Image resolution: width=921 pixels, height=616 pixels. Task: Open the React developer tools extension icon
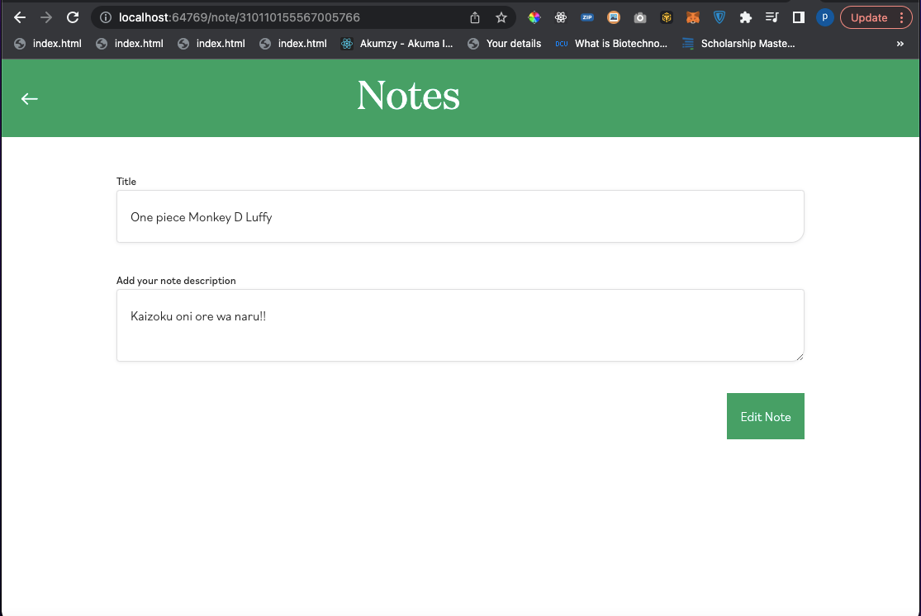pyautogui.click(x=560, y=17)
